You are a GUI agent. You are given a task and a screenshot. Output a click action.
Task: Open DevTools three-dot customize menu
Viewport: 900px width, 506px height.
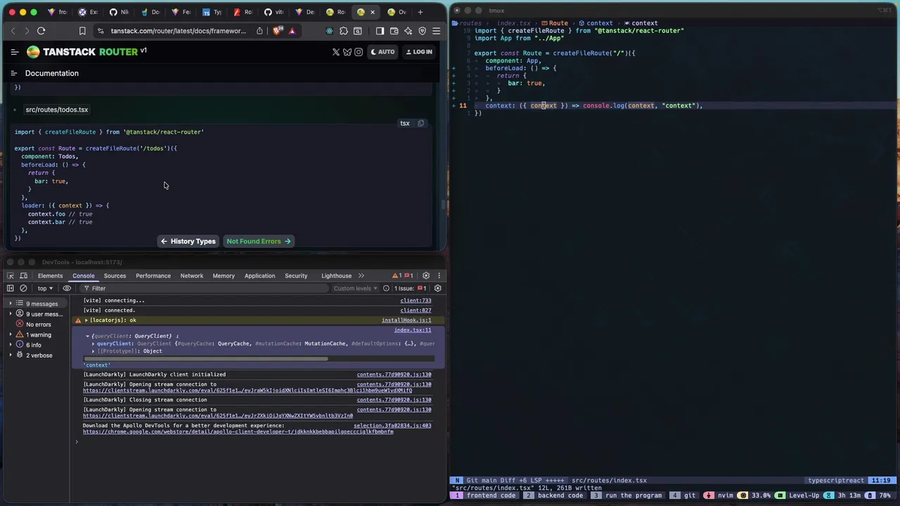pos(439,275)
